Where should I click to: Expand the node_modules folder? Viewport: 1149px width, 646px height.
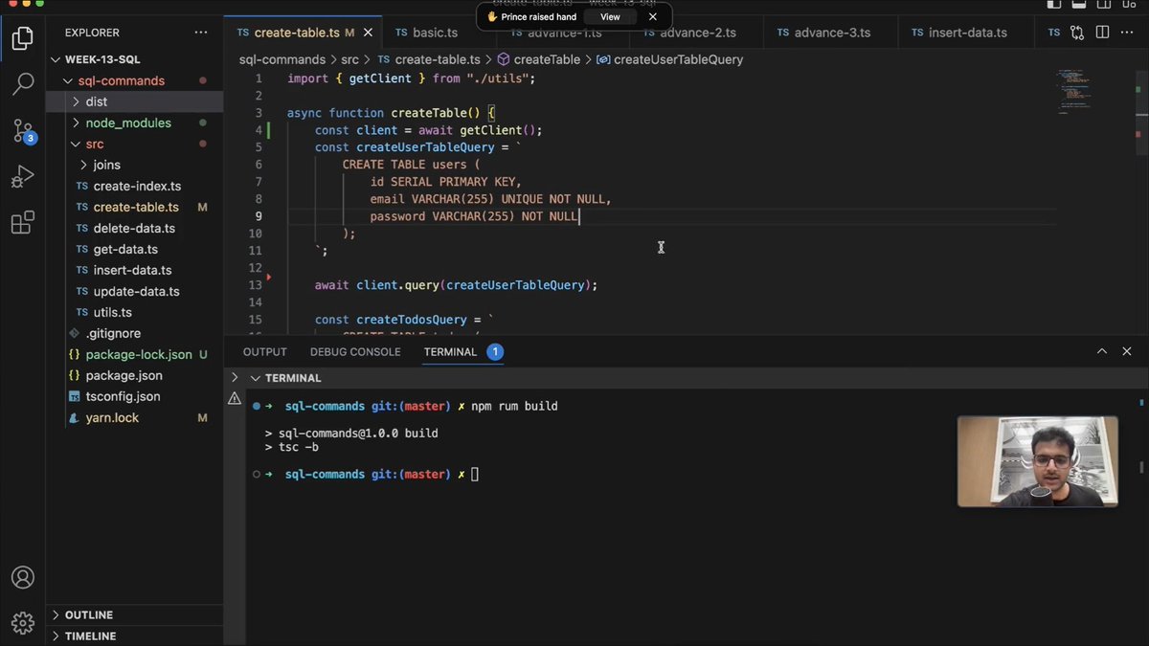click(77, 123)
